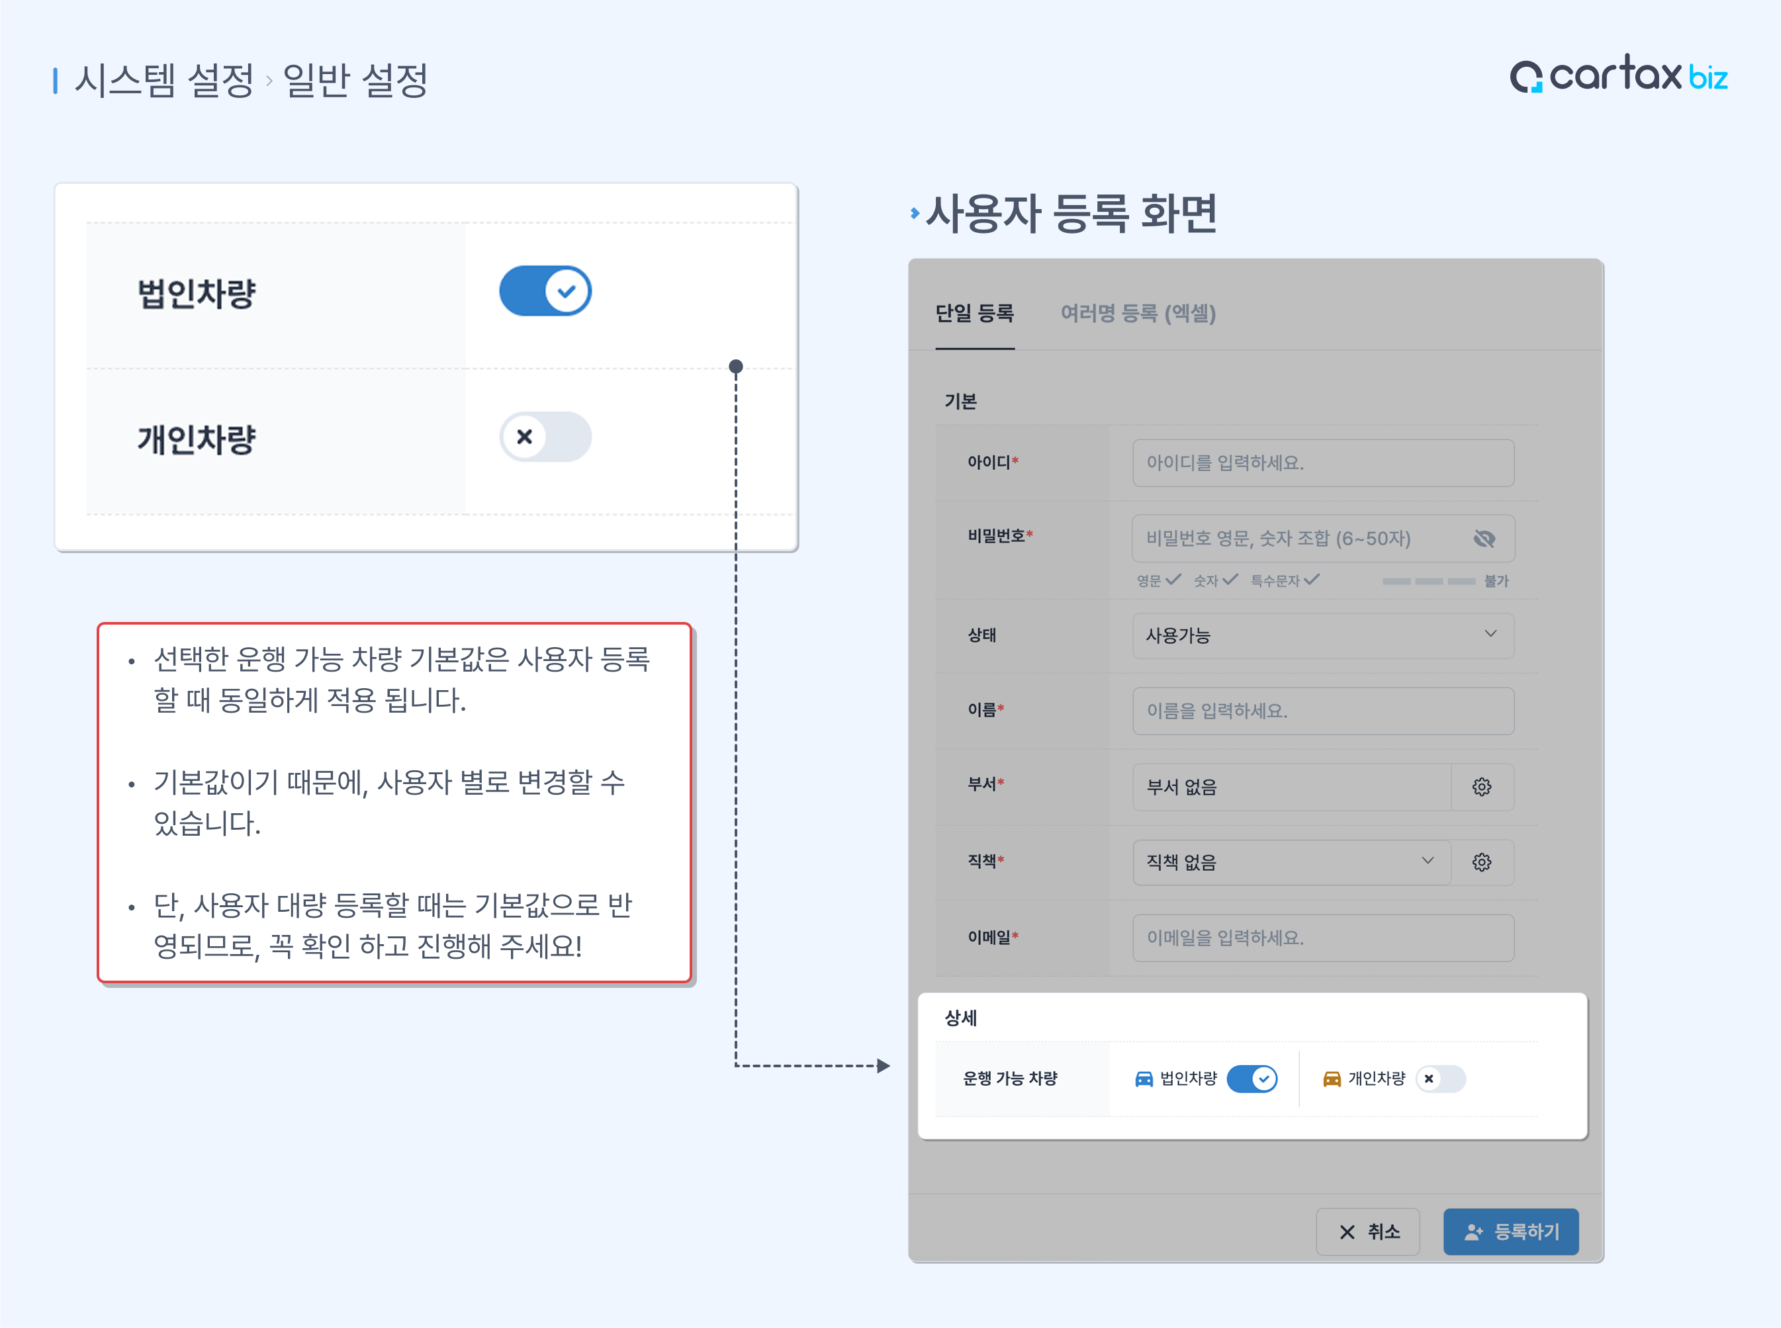
Task: Click the cartax biz logo
Action: 1618,75
